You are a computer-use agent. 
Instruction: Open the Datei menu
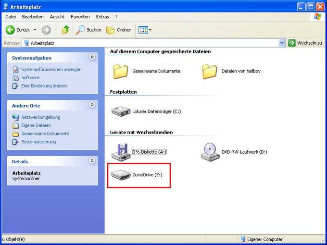click(11, 17)
